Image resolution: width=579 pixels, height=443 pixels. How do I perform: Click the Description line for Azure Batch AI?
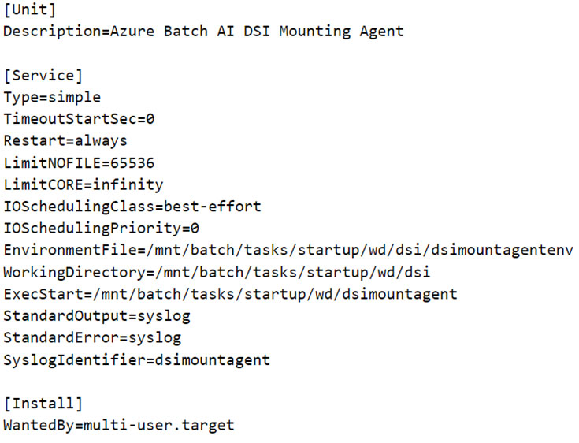[x=203, y=32]
